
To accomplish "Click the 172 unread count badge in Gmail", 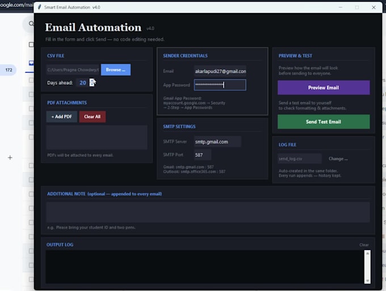I will click(x=9, y=70).
